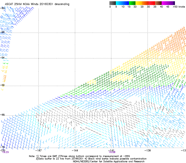Click the longitude label -141
186x163 pixels.
coord(111,150)
